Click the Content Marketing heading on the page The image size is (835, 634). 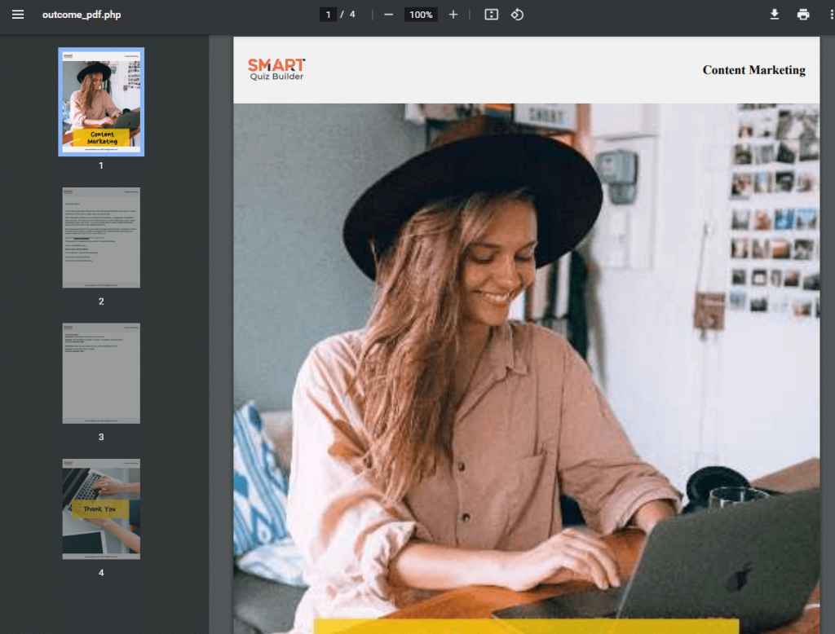coord(753,70)
